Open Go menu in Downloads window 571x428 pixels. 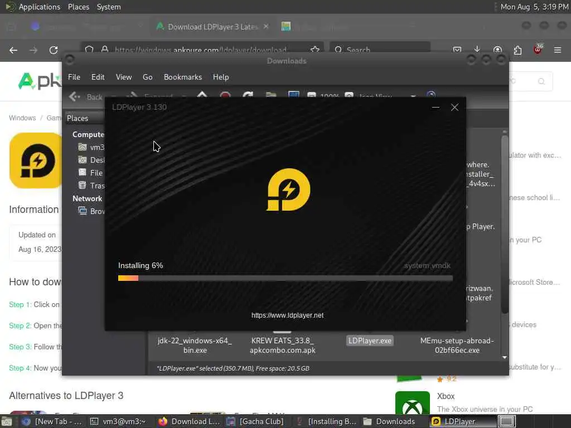[x=147, y=77]
